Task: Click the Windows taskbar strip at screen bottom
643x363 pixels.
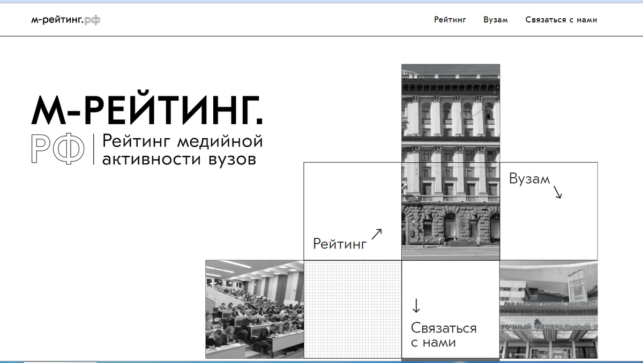Action: 322,361
